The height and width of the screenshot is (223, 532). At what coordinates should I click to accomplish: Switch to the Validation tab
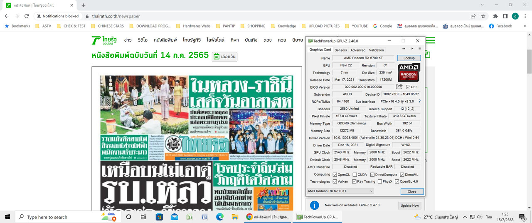(x=377, y=50)
